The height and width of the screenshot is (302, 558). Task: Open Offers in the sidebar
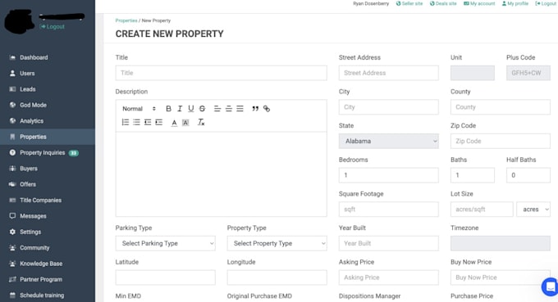[48, 184]
